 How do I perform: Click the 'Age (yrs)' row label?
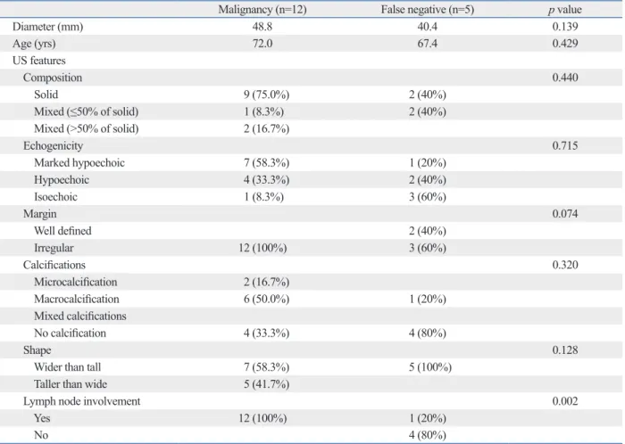pyautogui.click(x=34, y=44)
